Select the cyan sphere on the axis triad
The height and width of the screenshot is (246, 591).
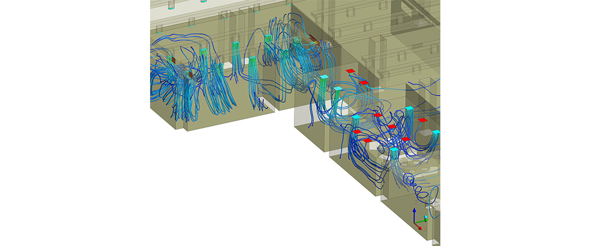click(x=426, y=218)
